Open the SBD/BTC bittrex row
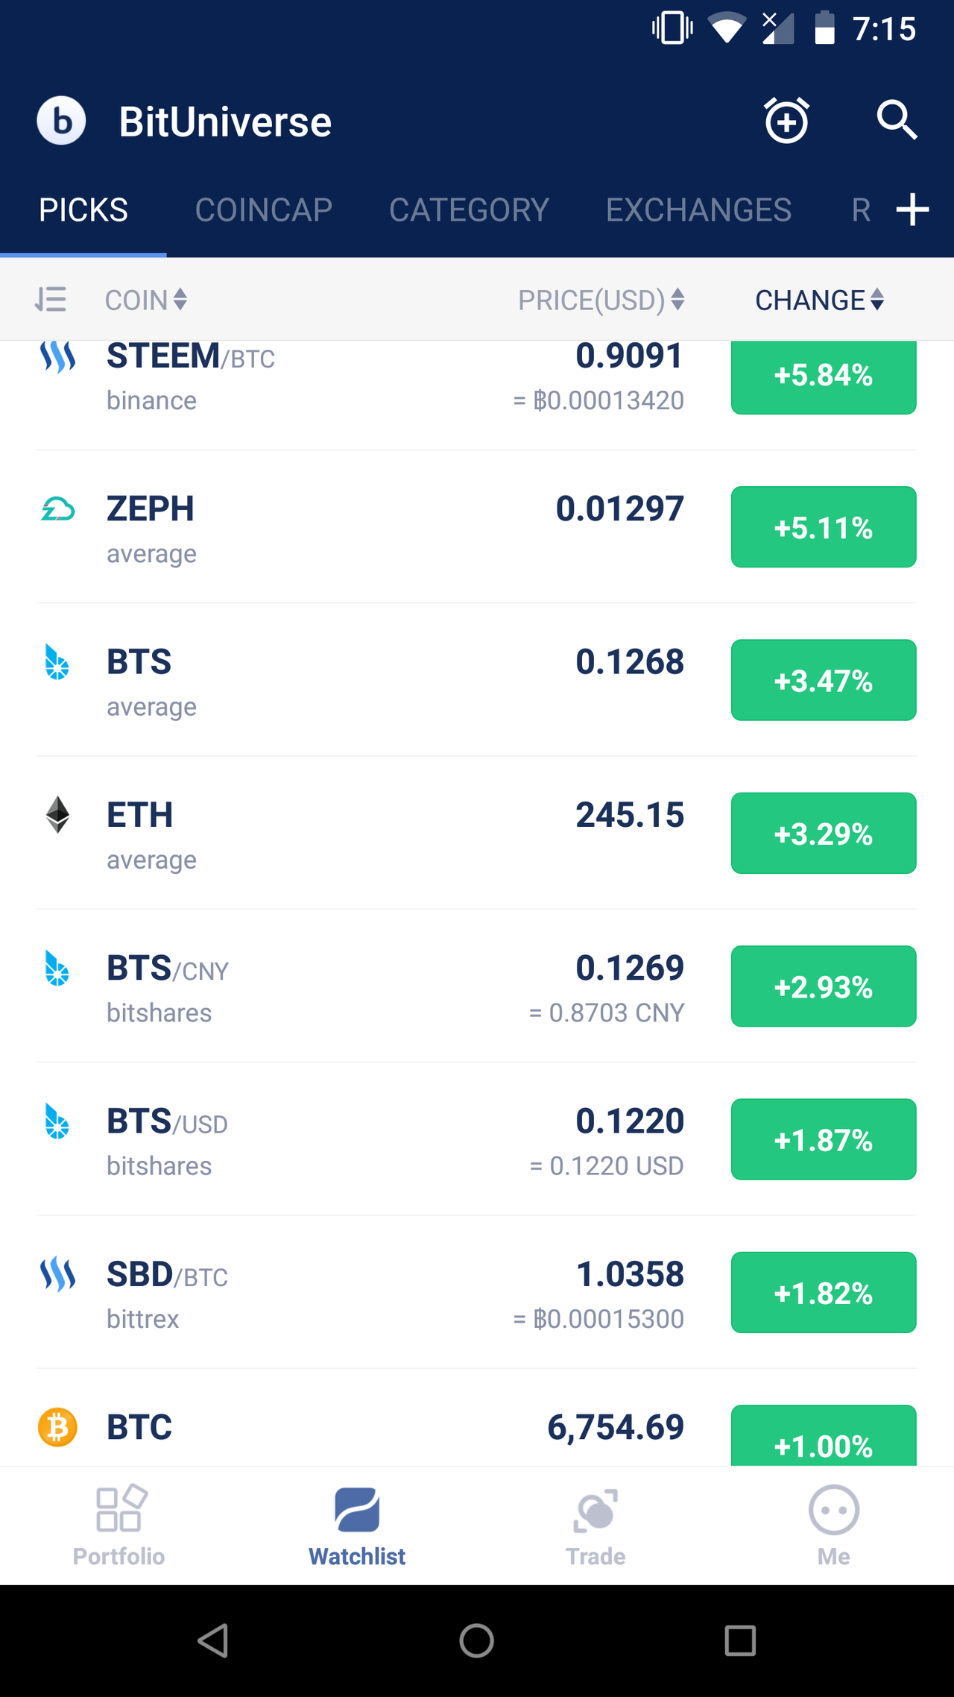Screen dimensions: 954x1697 [477, 1292]
